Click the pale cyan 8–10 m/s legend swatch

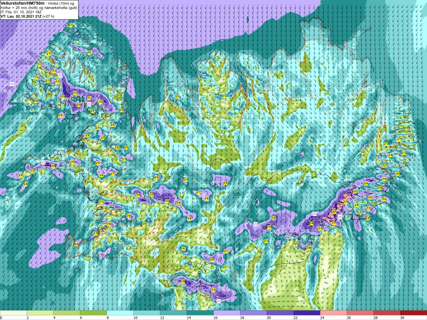click(x=120, y=313)
